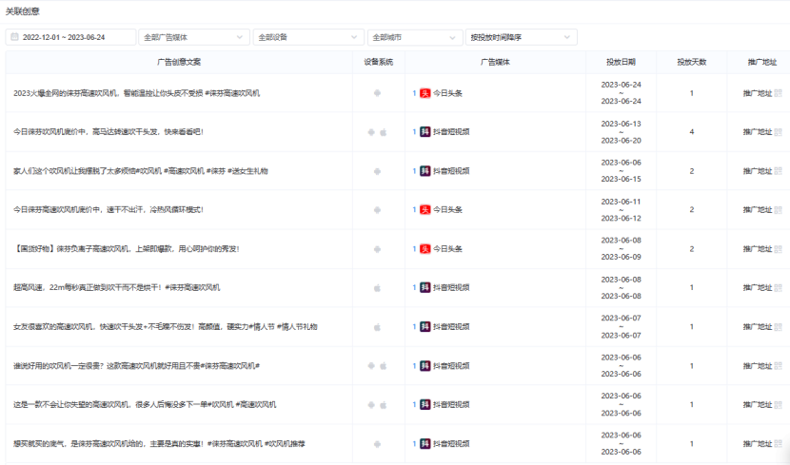Screen dimensions: 790x465
Task: Click the ad copy starting 想买就买的底气
Action: pyautogui.click(x=159, y=444)
